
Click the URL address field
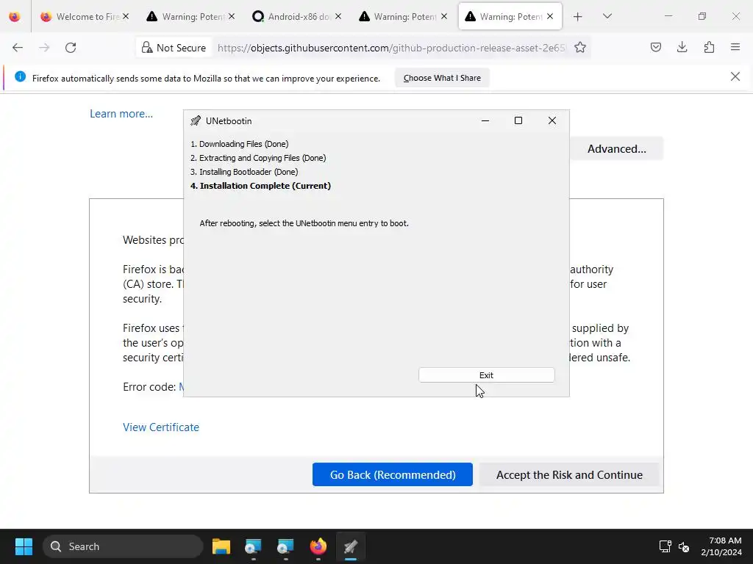point(391,48)
